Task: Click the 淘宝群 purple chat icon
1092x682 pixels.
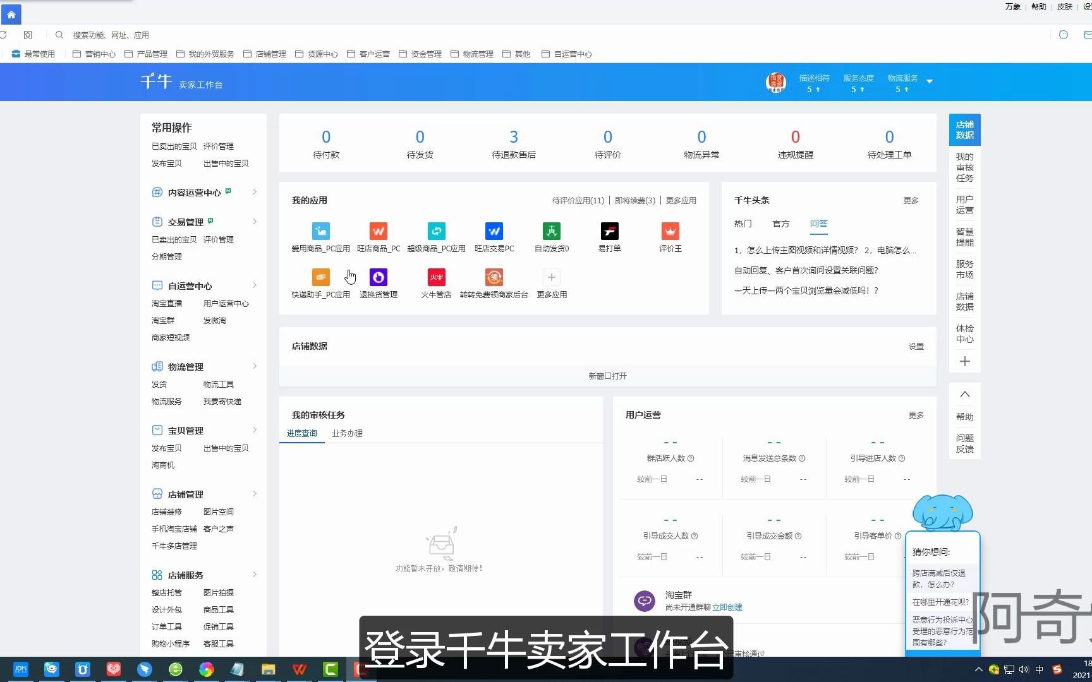Action: [x=645, y=601]
